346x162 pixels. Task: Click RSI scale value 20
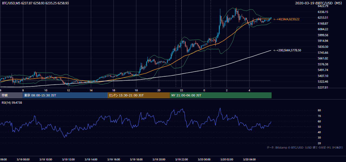coord(319,143)
